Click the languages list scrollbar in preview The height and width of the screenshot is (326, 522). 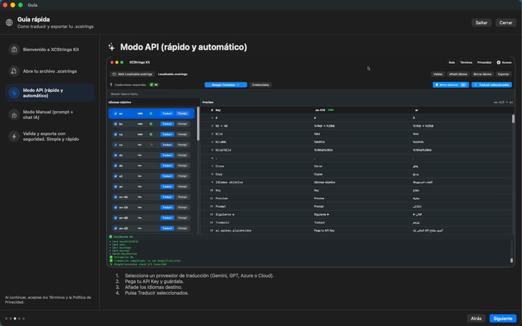198,123
